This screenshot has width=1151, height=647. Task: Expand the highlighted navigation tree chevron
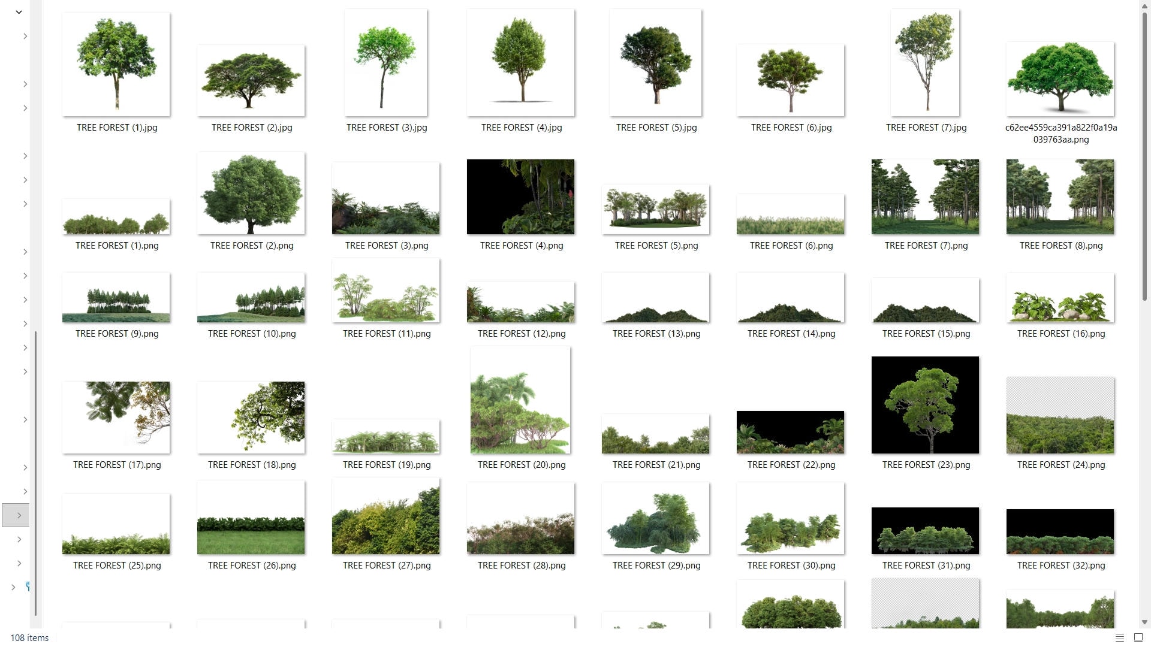point(19,515)
